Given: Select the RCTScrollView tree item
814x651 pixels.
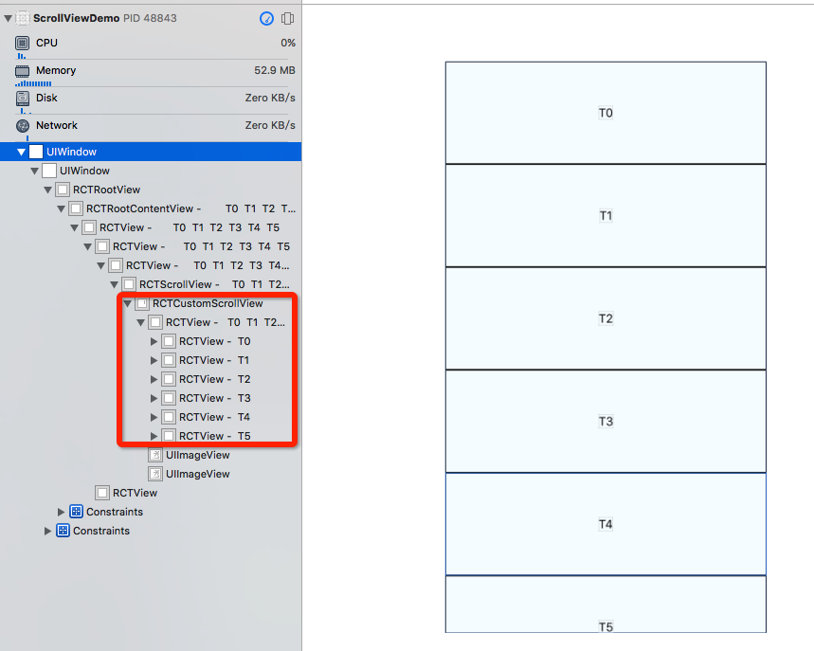Looking at the screenshot, I should click(151, 284).
